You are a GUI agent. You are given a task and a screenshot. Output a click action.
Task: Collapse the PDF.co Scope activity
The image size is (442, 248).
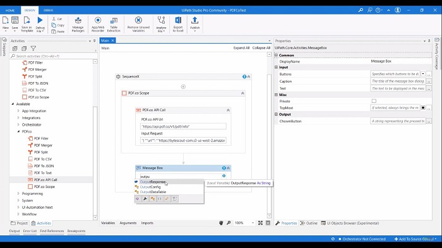pos(242,93)
